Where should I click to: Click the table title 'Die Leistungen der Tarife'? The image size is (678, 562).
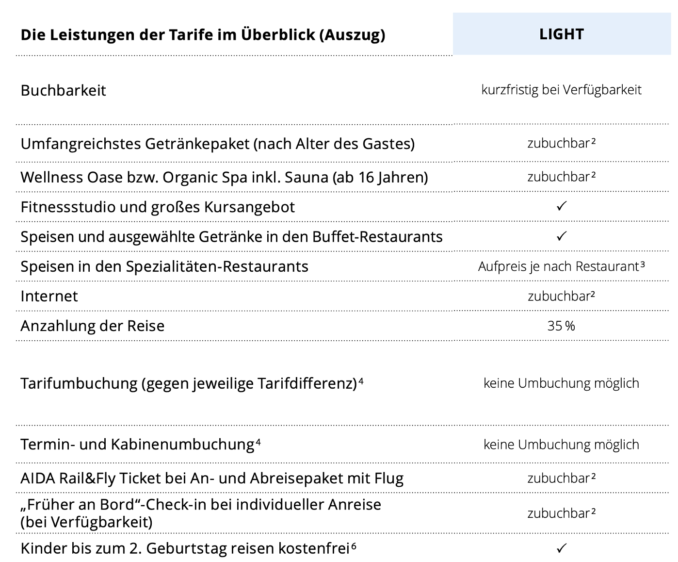(203, 35)
